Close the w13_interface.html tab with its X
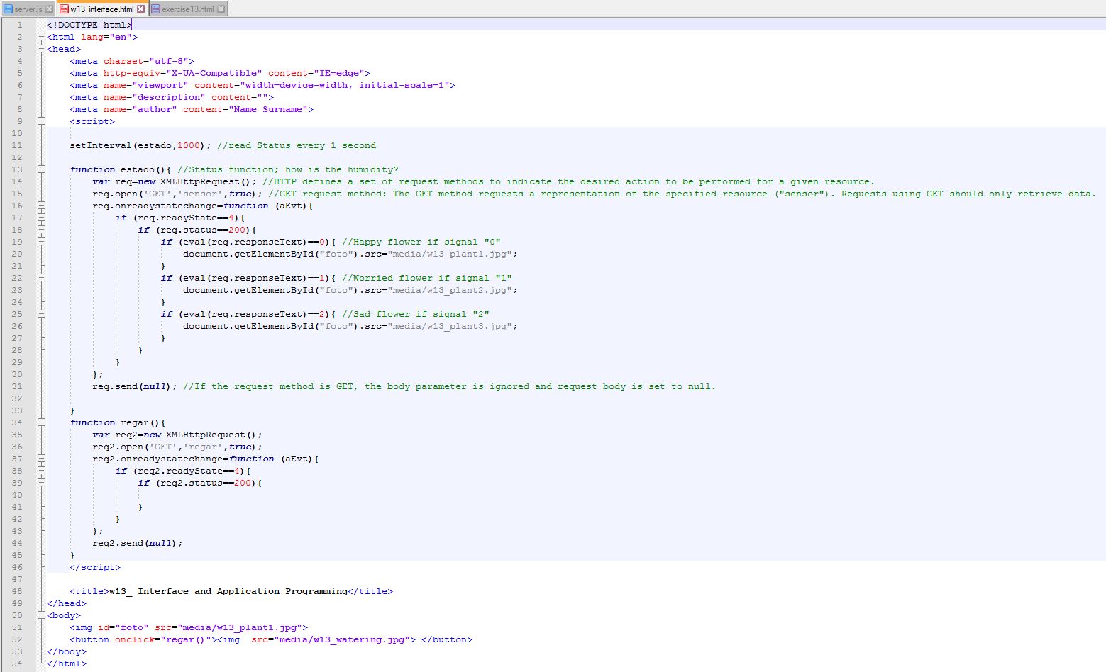 (x=140, y=9)
